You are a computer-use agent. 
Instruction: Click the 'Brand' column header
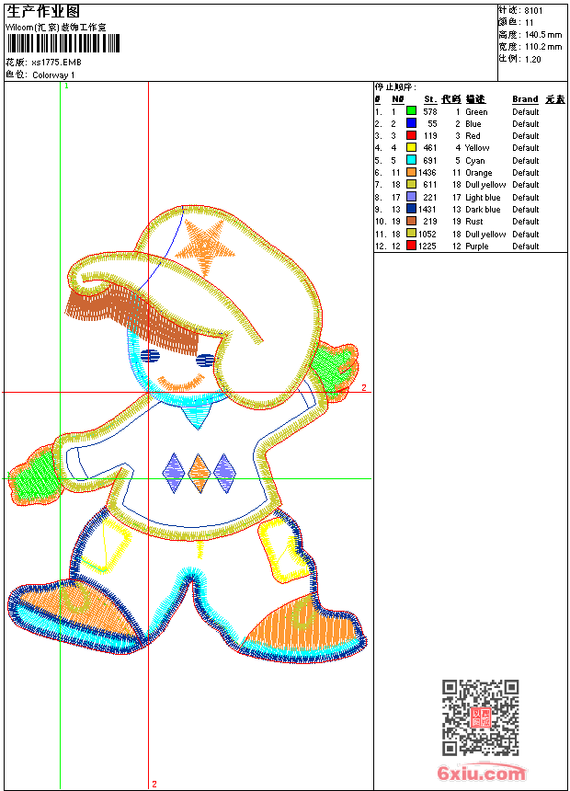coord(525,99)
